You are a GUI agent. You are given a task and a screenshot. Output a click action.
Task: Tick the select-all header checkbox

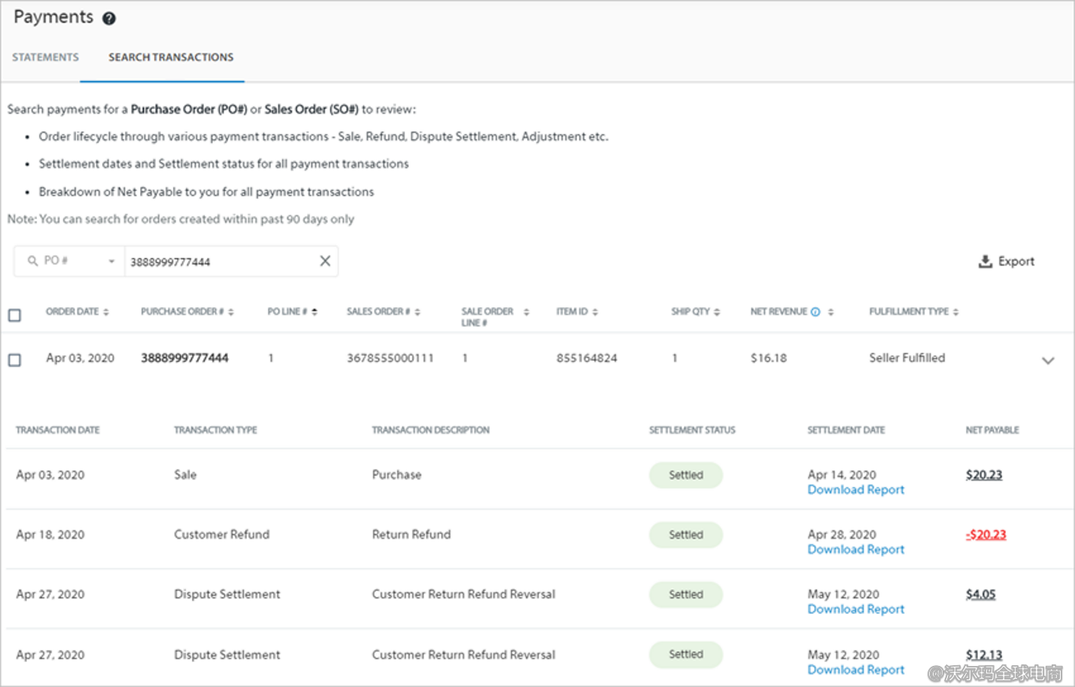tap(14, 315)
